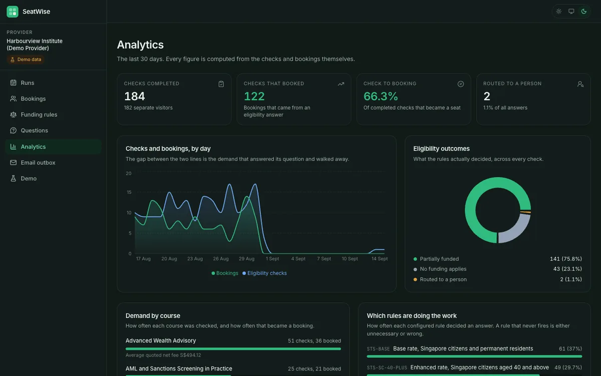This screenshot has width=601, height=376.
Task: Open Funding rules via its scales icon
Action: point(13,114)
